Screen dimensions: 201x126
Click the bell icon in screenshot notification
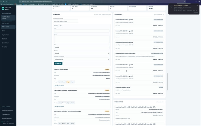pos(171,6)
